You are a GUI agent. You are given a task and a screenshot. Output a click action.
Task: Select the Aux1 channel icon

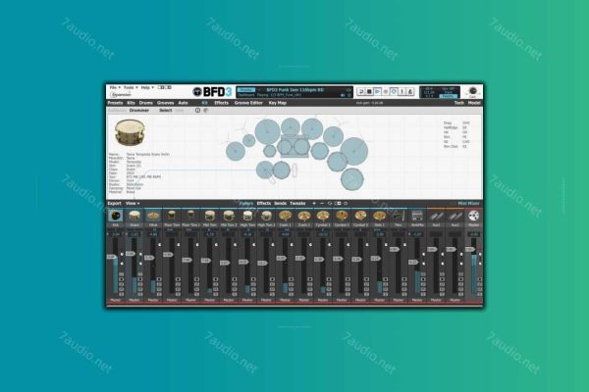coord(436,216)
